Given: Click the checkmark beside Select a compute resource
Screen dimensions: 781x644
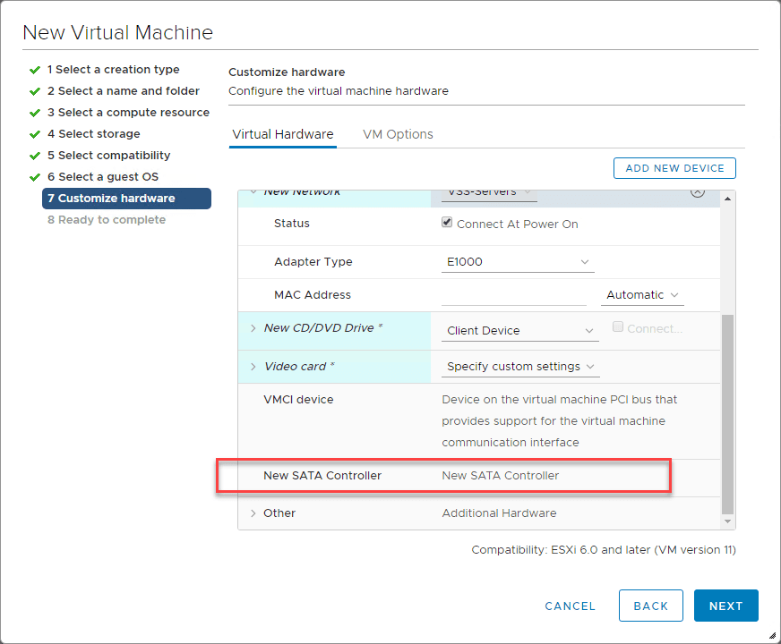Looking at the screenshot, I should (35, 113).
